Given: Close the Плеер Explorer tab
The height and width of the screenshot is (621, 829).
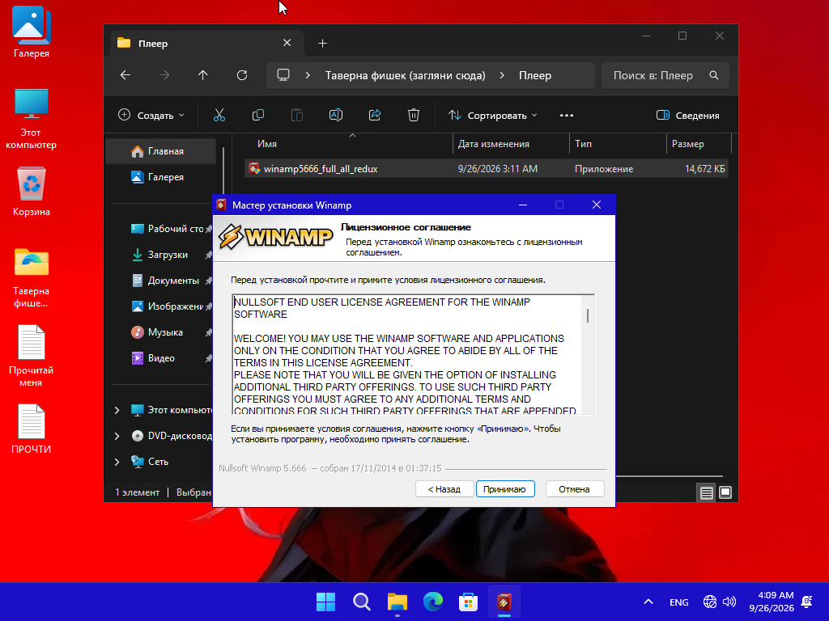Looking at the screenshot, I should [287, 43].
